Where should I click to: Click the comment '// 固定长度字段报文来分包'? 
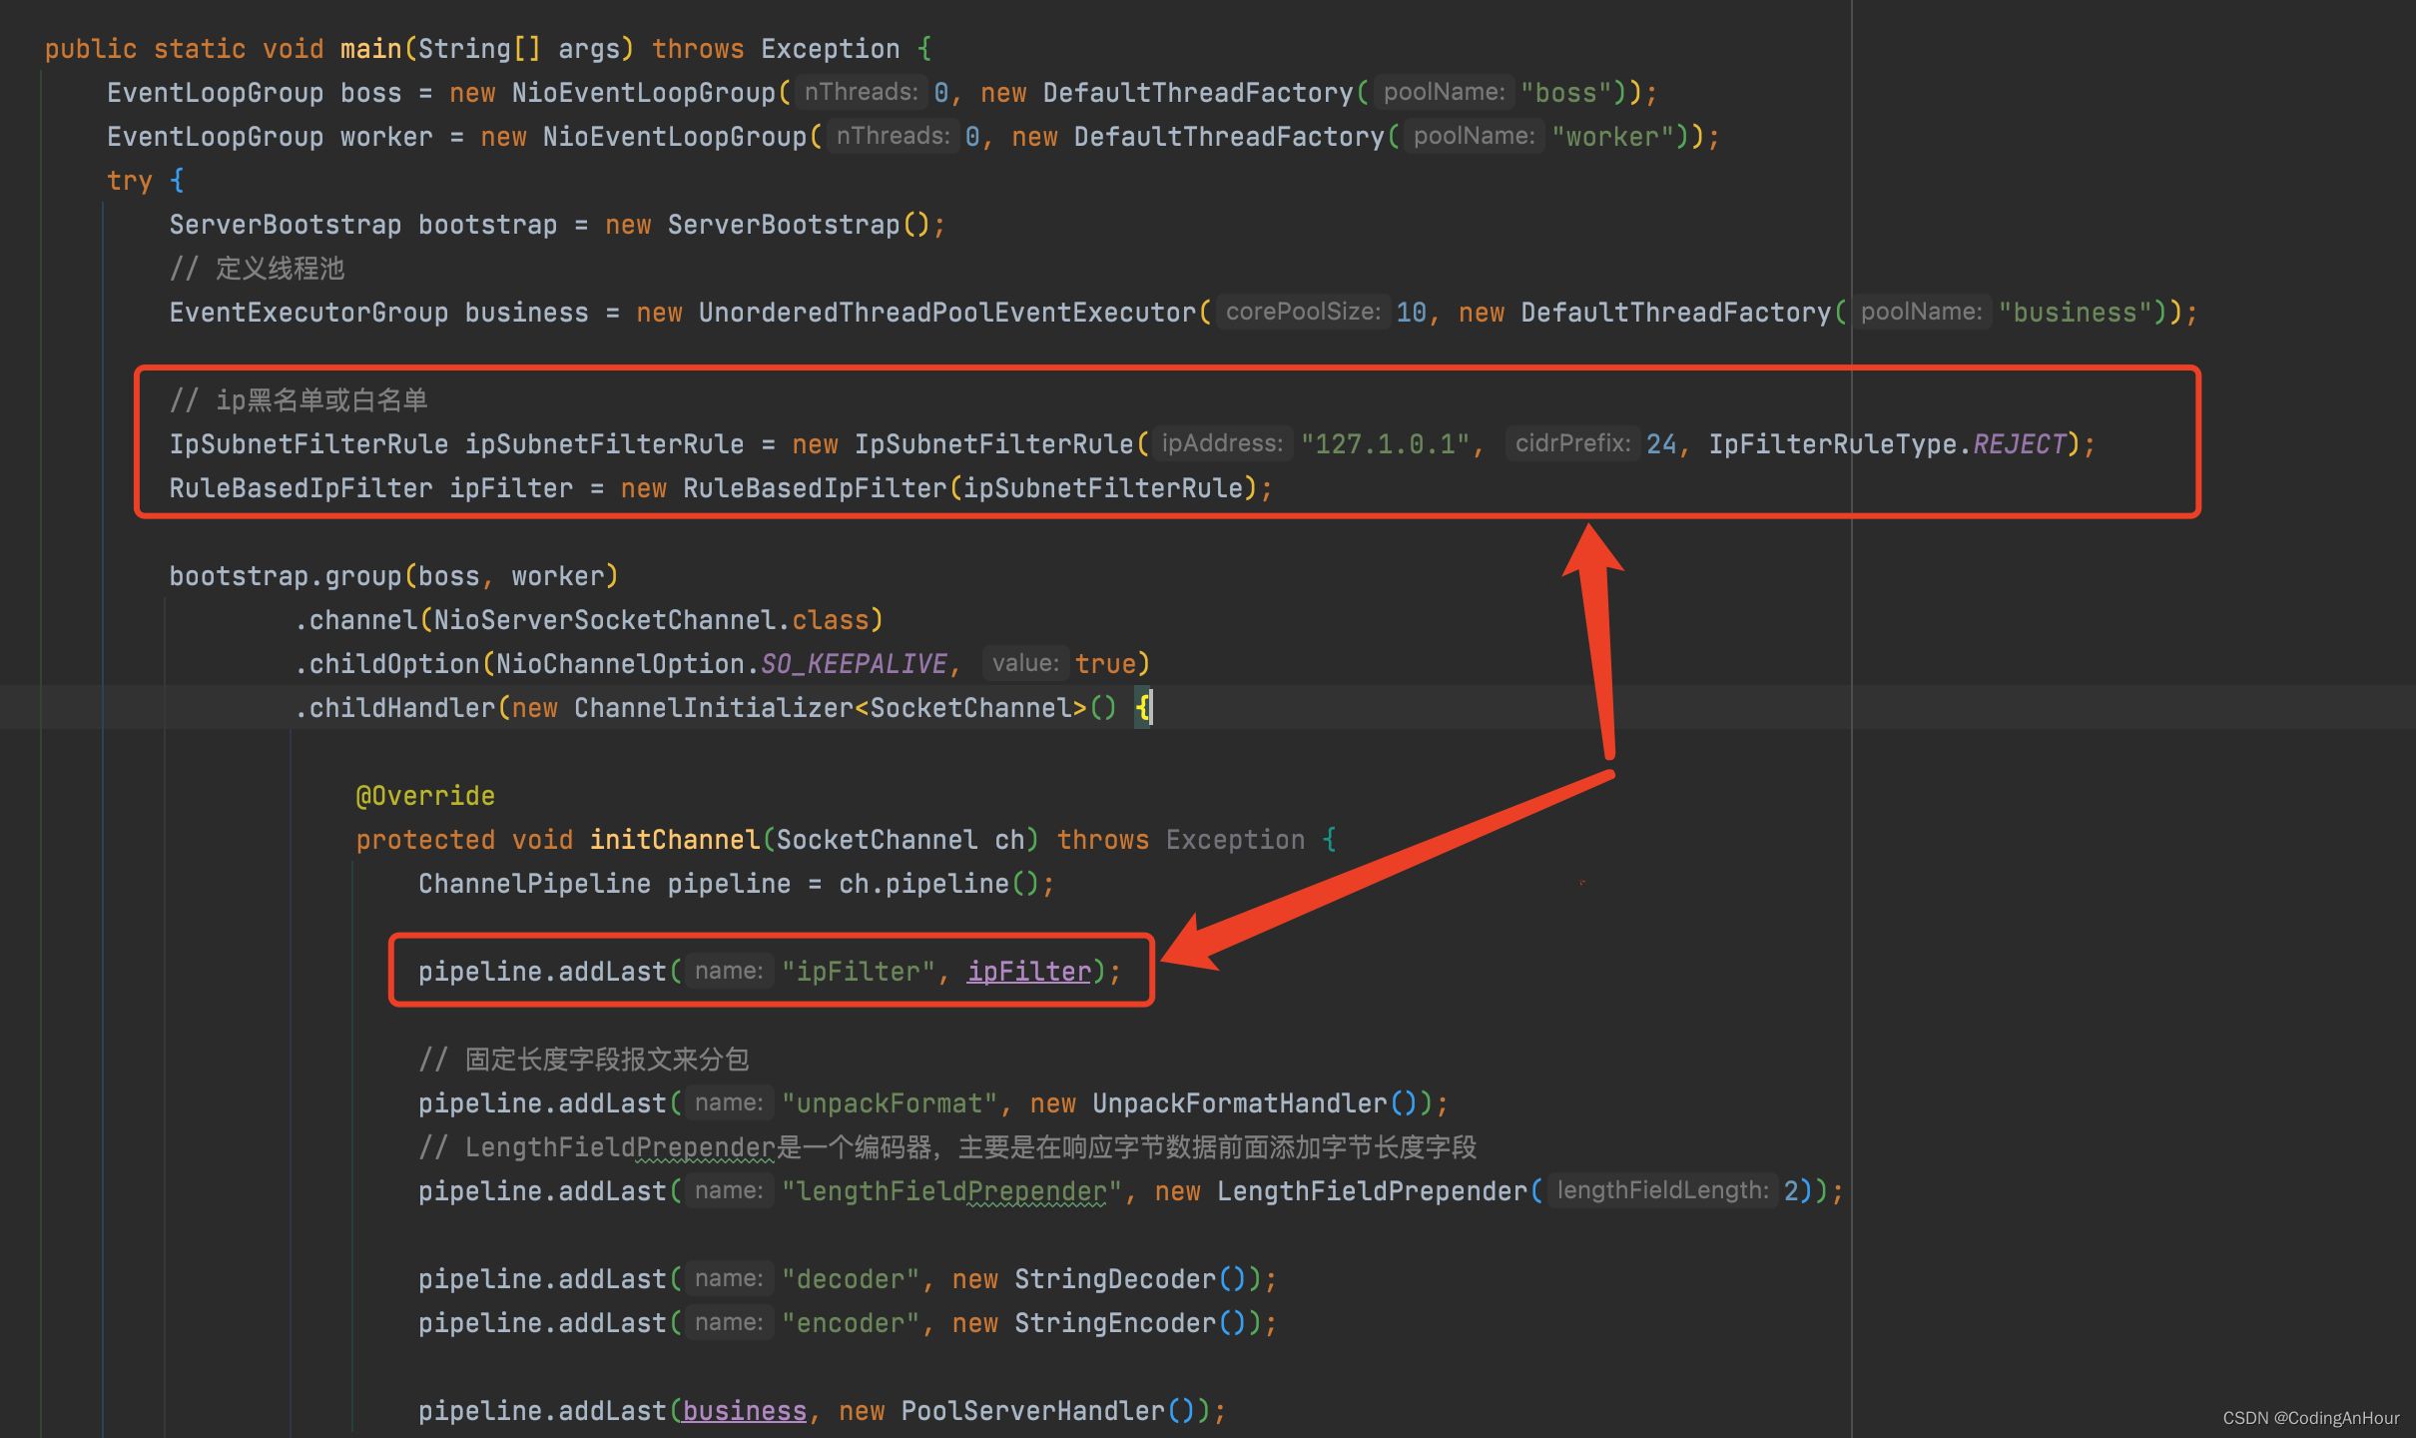584,1060
